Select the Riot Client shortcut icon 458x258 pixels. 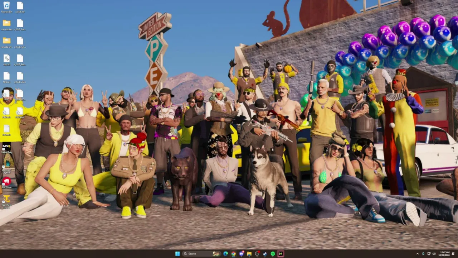(6, 183)
